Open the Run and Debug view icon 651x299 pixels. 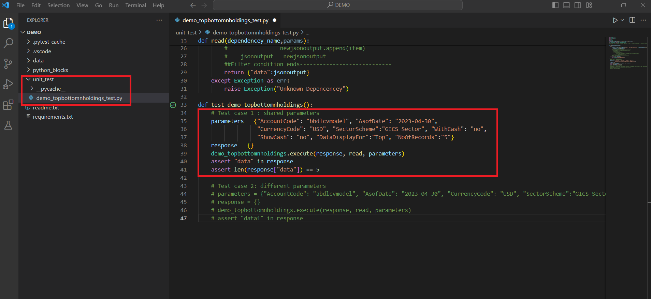(x=8, y=84)
